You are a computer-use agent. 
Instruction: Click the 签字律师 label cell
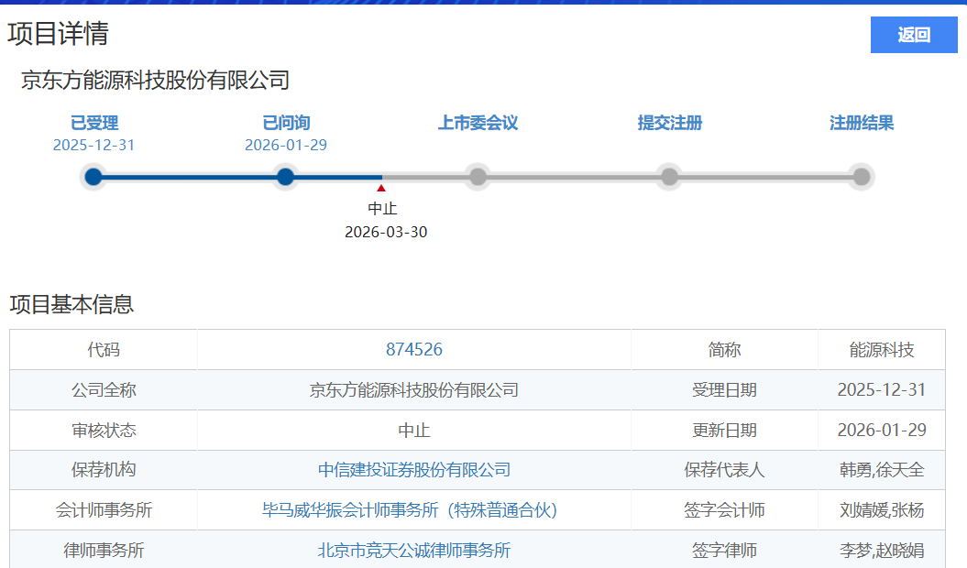[x=724, y=550]
